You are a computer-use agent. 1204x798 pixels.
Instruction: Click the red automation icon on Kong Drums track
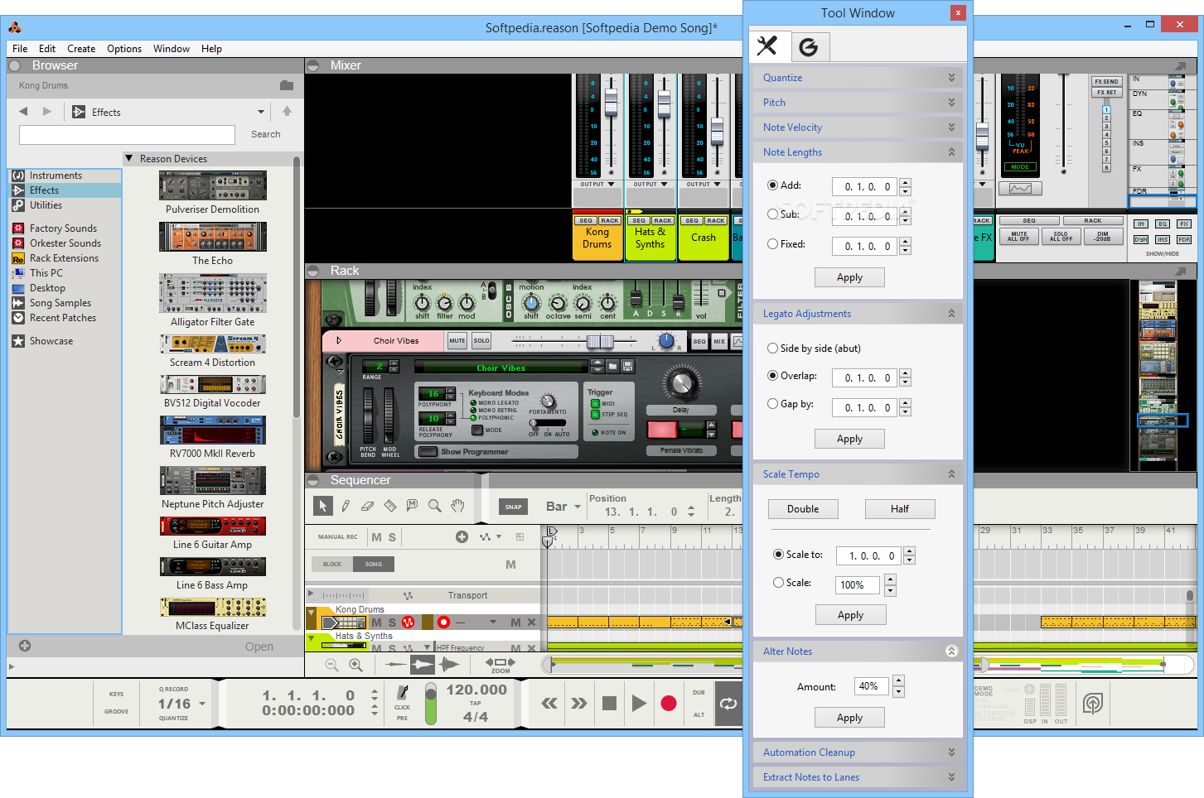tap(408, 622)
